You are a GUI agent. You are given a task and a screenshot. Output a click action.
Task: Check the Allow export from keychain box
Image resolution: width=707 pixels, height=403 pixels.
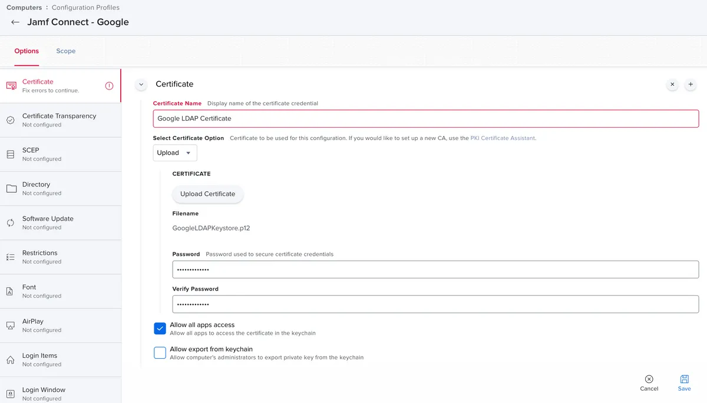(x=160, y=351)
